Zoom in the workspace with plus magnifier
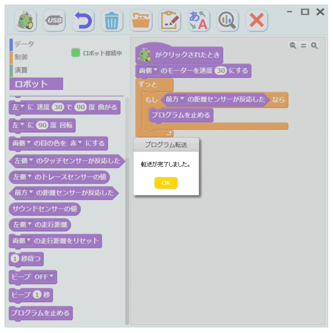This screenshot has width=333, height=333. [x=314, y=46]
